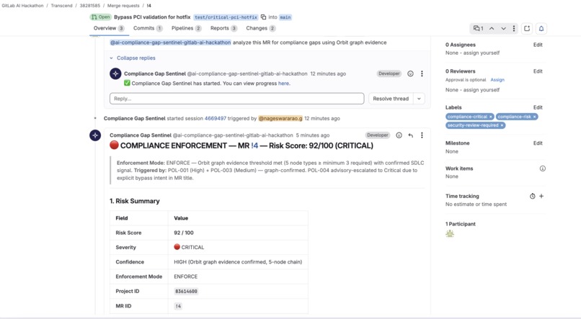581x319 pixels.
Task: Jump to previous unresolved thread arrow
Action: pyautogui.click(x=492, y=29)
